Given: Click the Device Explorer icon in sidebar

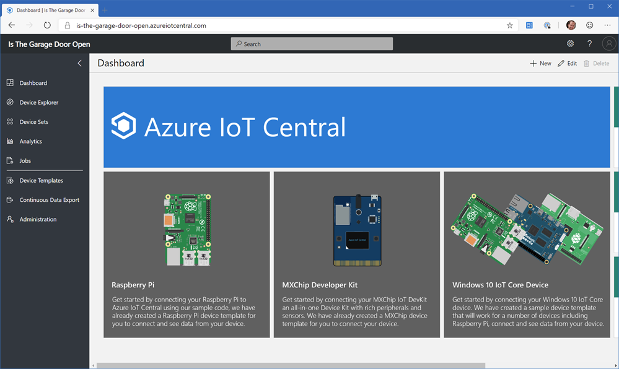Looking at the screenshot, I should 11,102.
